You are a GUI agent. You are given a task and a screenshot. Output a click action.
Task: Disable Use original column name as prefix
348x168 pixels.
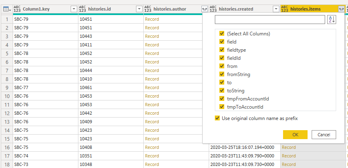click(216, 118)
